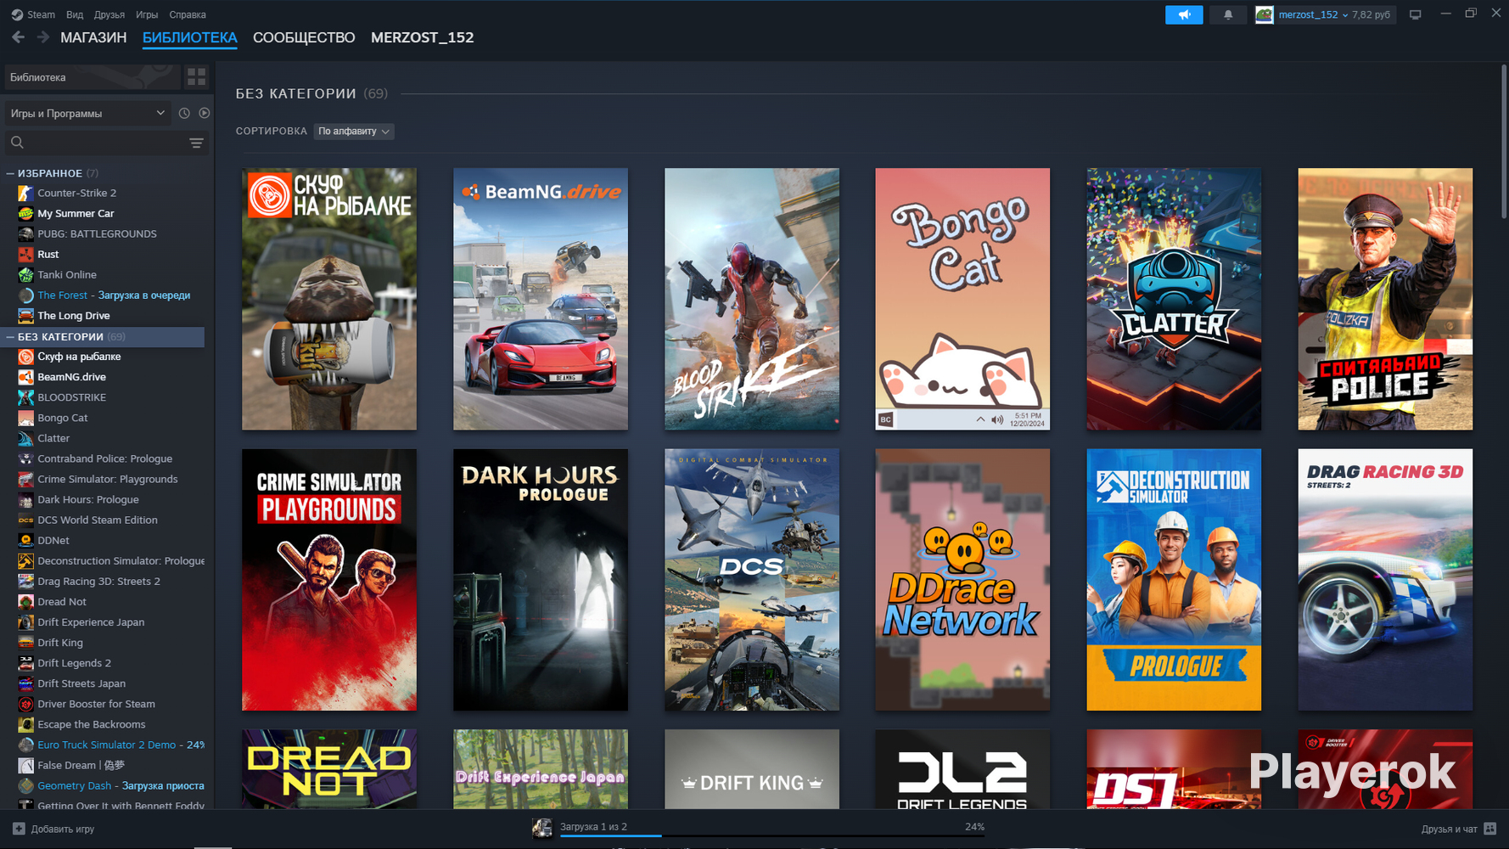
Task: Switch to the СООБЩЕСТВО tab
Action: 304,37
